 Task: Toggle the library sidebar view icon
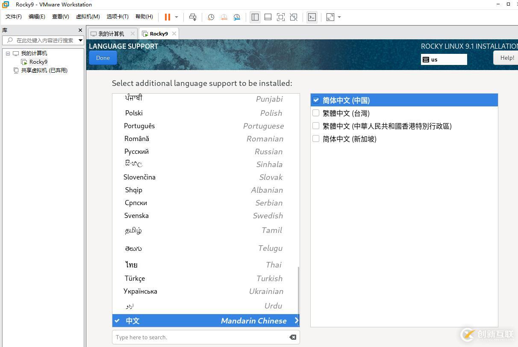(255, 17)
